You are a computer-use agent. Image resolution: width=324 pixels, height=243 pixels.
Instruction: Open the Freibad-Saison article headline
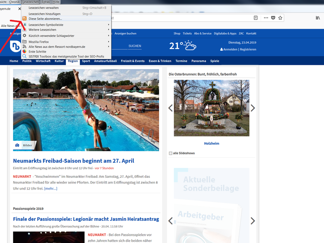[73, 161]
